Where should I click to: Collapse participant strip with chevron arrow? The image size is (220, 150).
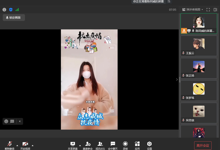177,80
